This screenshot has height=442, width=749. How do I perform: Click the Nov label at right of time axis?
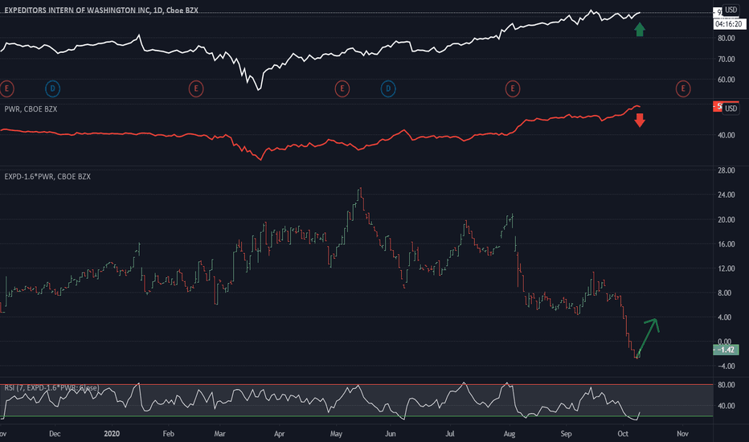[682, 434]
